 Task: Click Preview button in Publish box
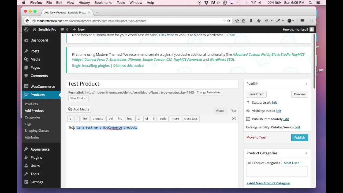(x=300, y=94)
